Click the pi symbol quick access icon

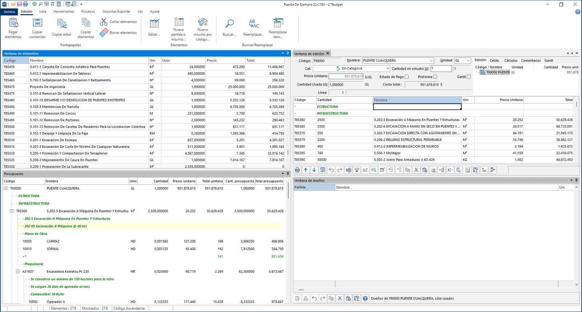[x=52, y=4]
